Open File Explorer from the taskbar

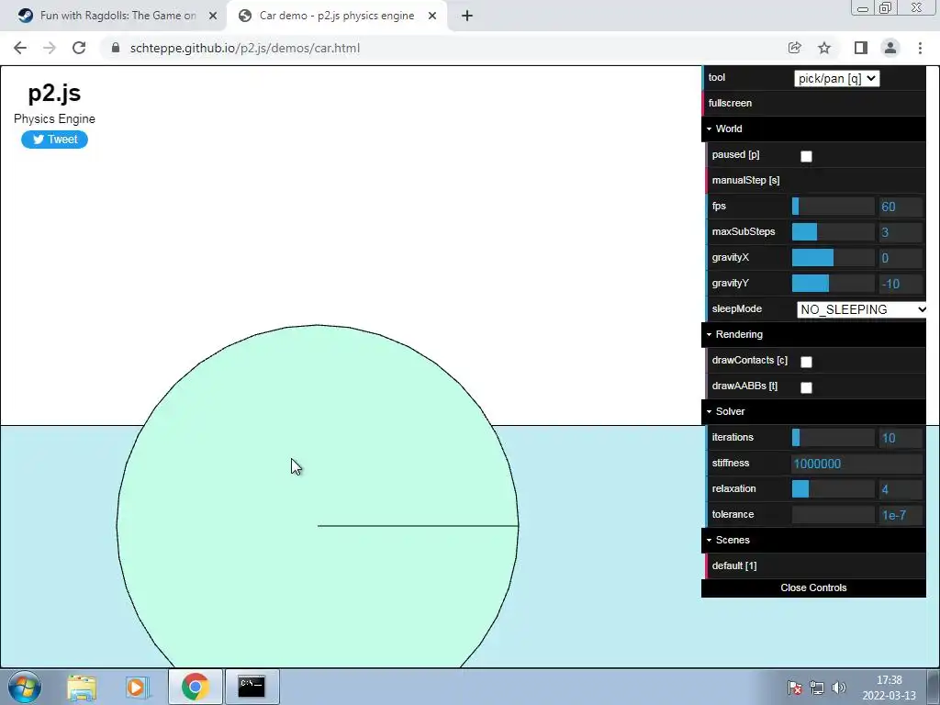coord(82,687)
